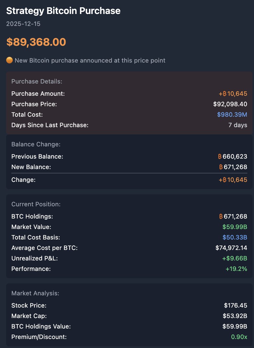Screen dimensions: 254x348
Task: Click the orange circle announcement indicator
Action: [9, 60]
